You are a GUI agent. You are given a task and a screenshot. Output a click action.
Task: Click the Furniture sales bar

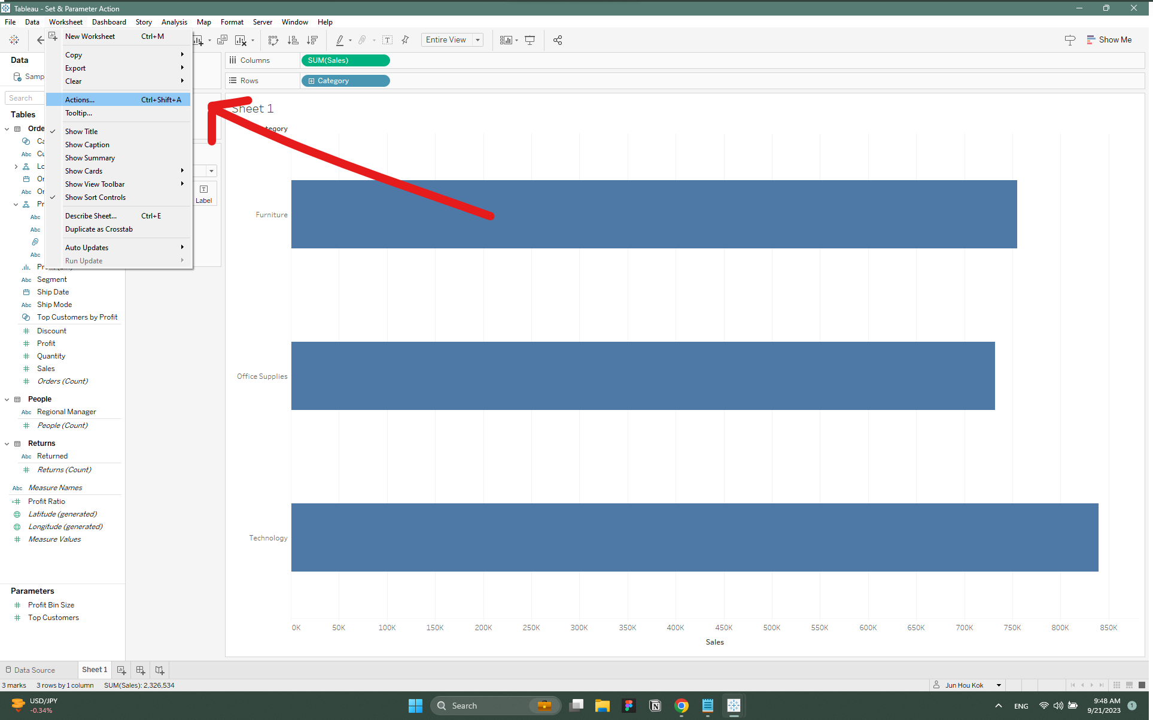654,214
